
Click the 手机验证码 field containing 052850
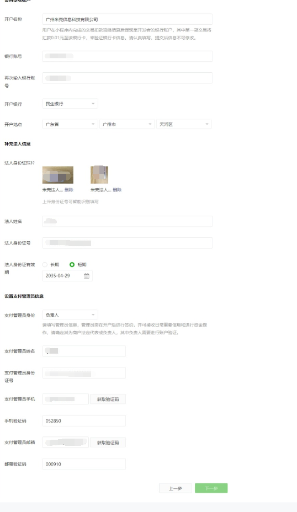84,420
